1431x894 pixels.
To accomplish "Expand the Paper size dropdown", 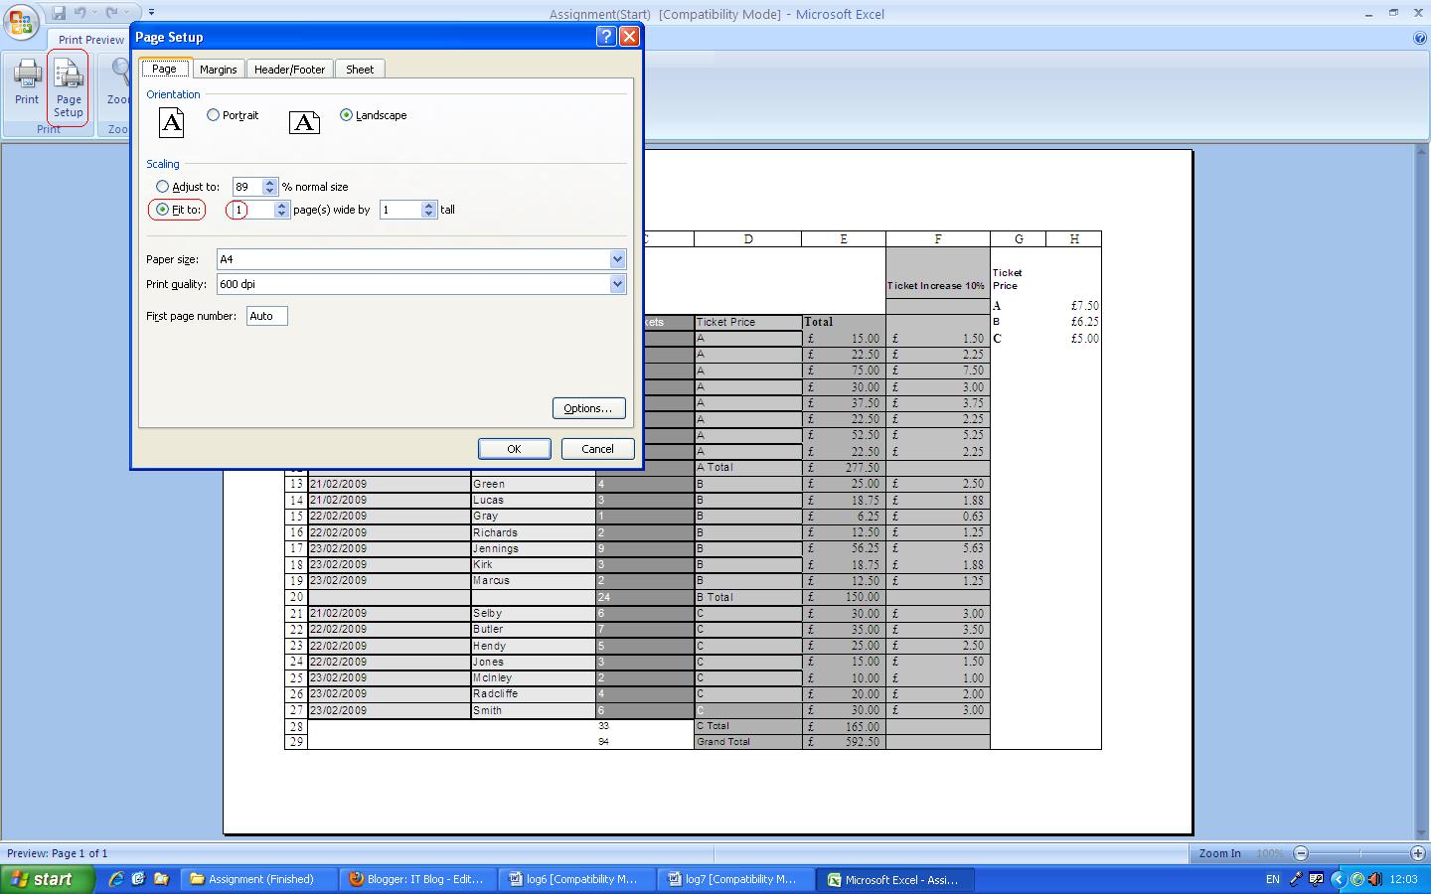I will tap(617, 259).
